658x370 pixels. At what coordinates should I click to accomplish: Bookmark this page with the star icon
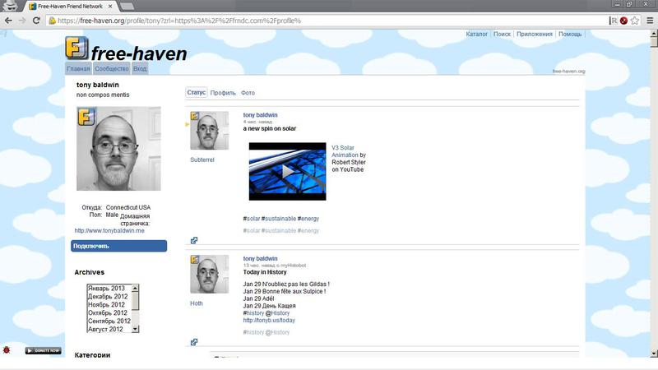tap(635, 21)
